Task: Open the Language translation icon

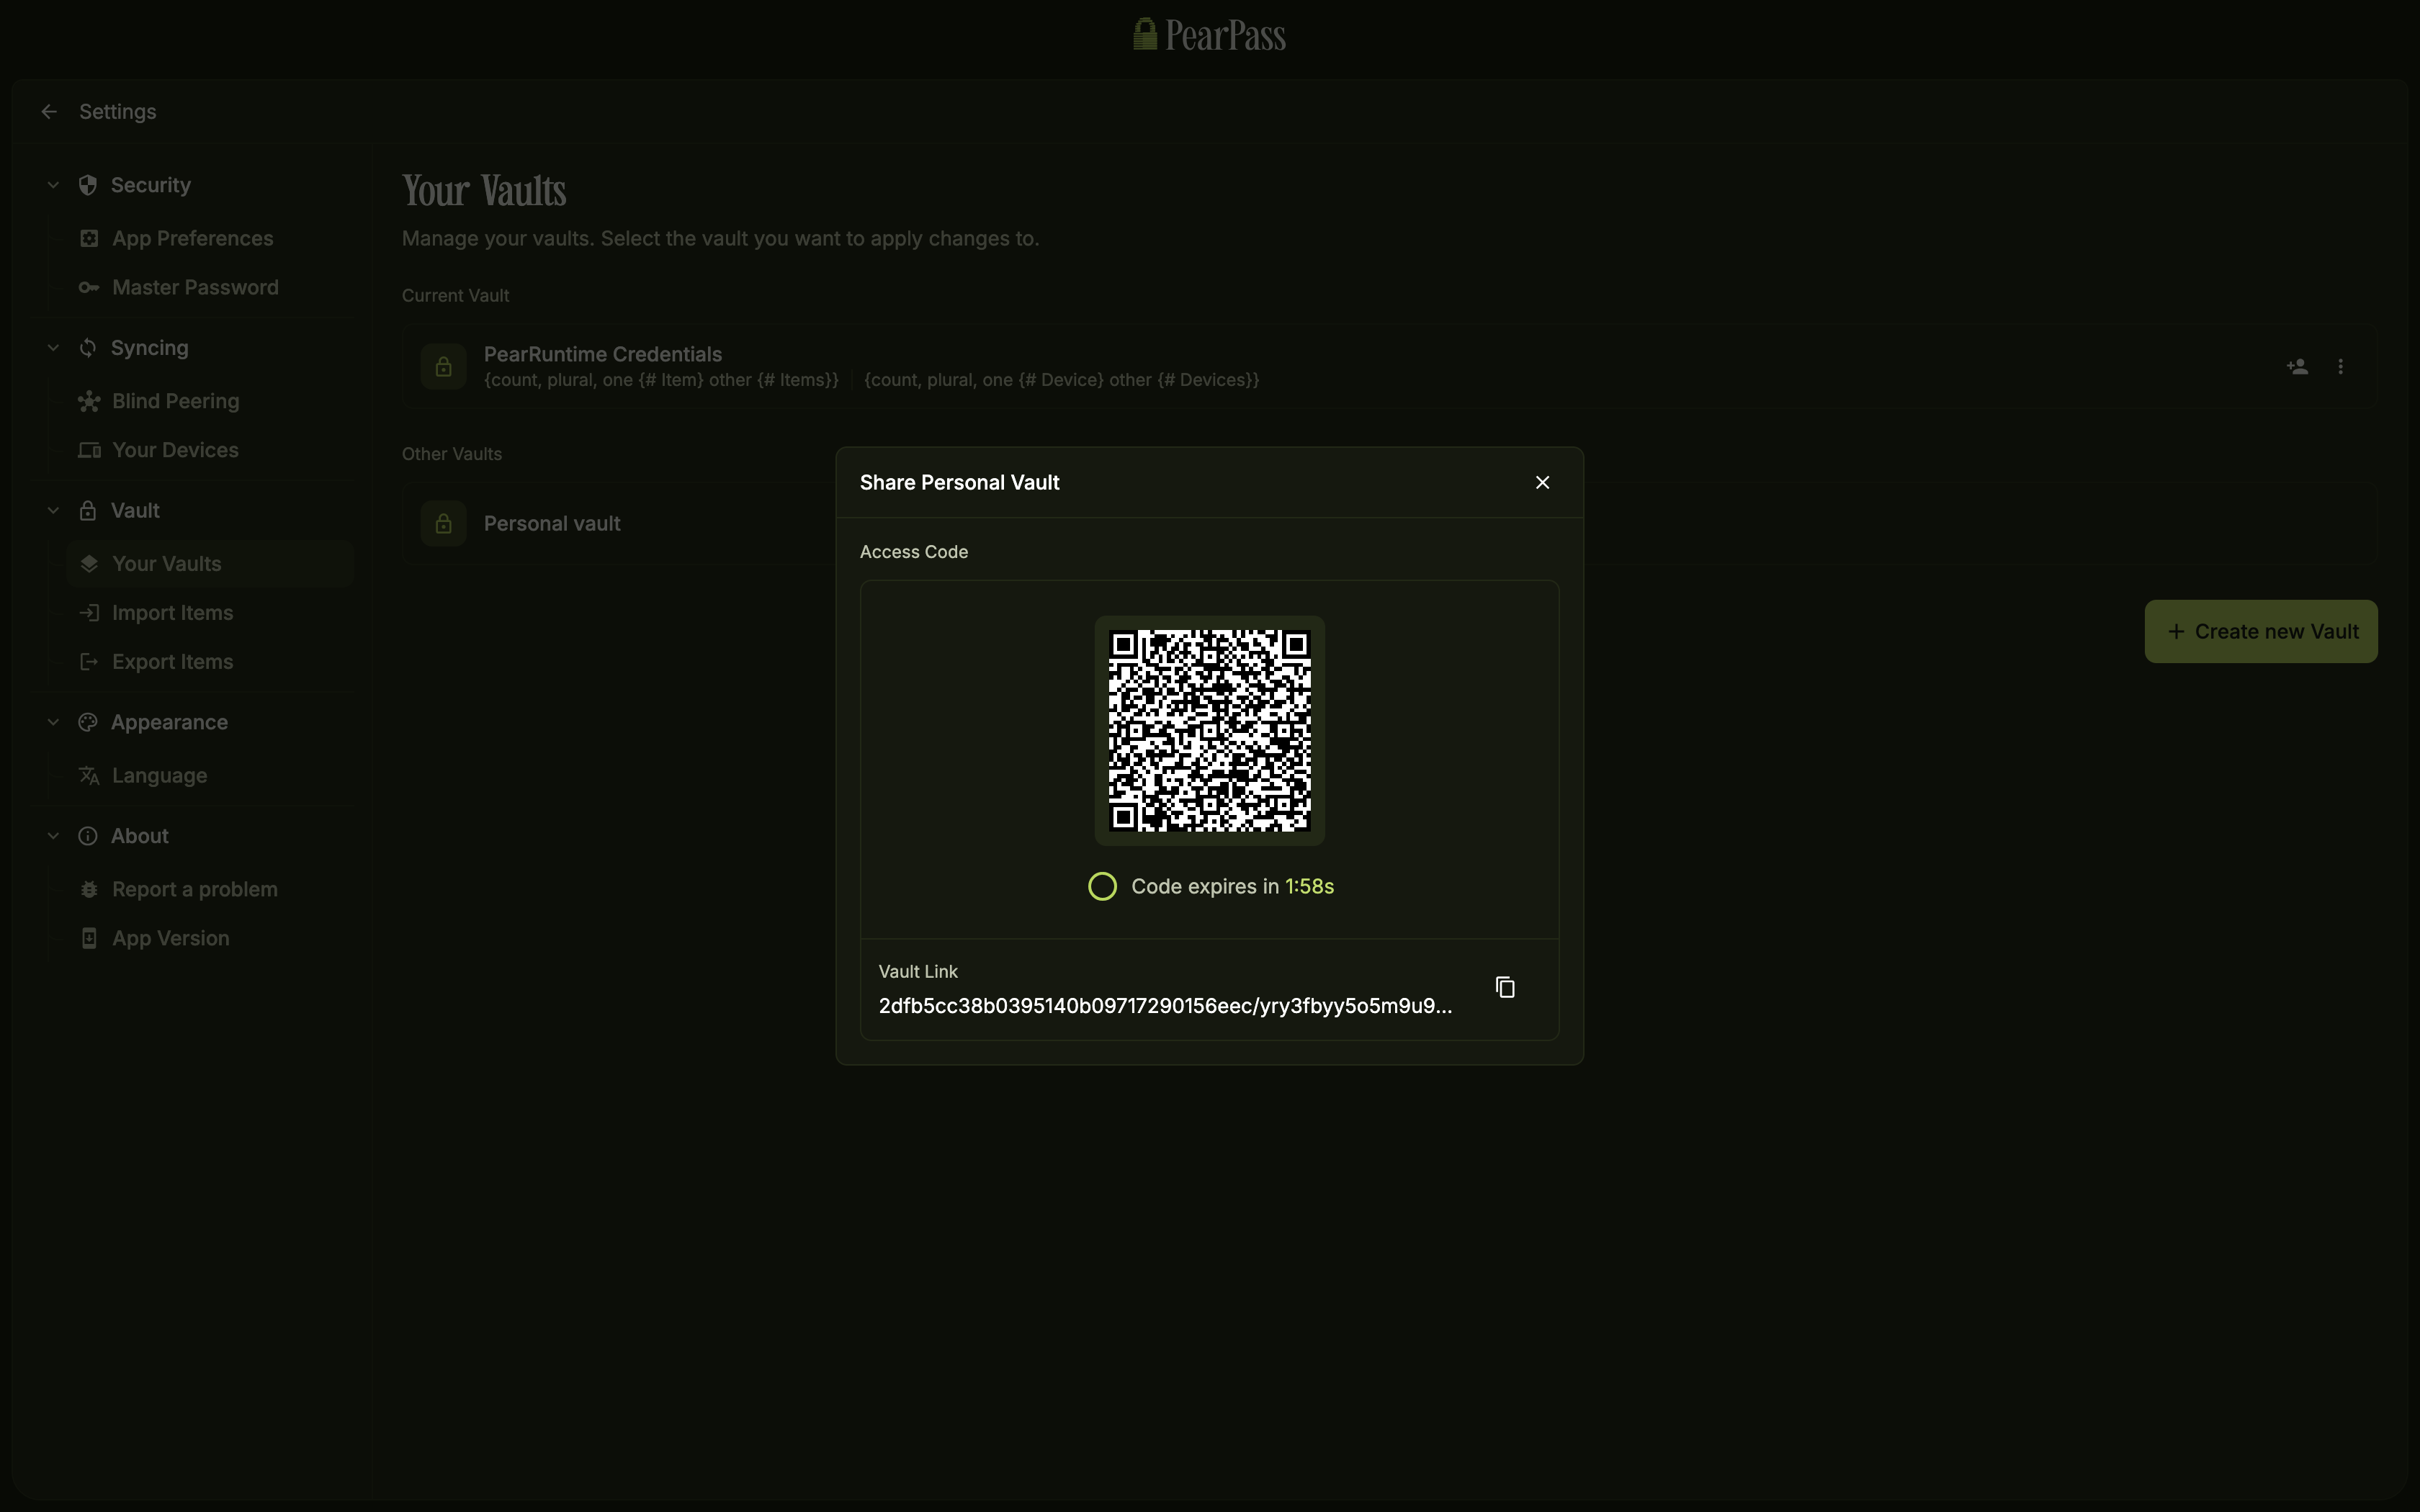Action: coord(89,775)
